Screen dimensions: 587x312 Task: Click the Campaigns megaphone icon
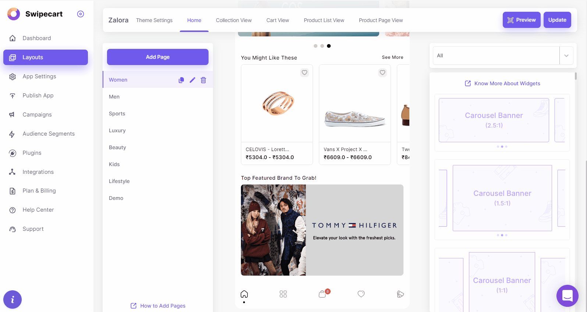13,115
